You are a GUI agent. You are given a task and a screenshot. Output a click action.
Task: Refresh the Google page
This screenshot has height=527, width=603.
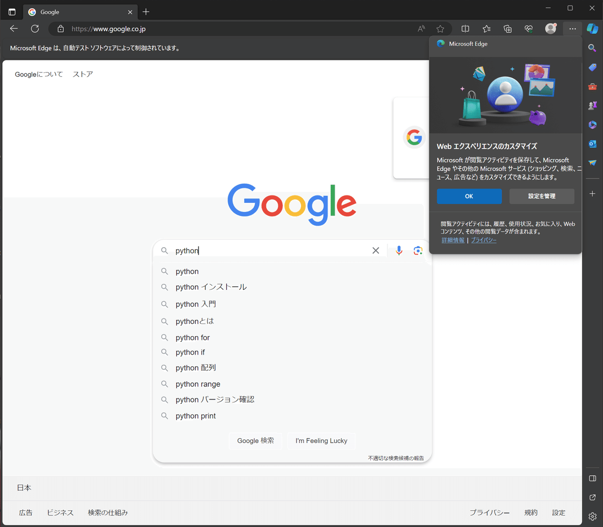pos(35,29)
